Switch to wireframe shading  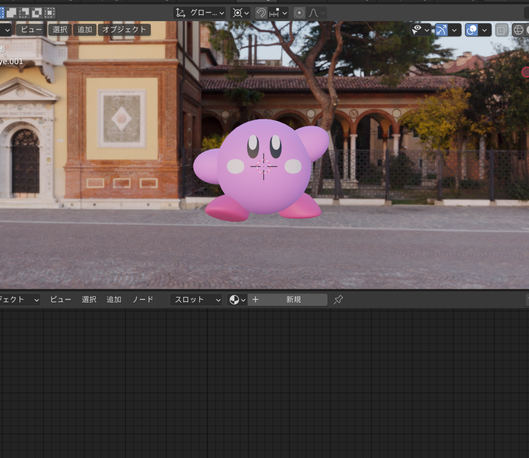pos(518,30)
